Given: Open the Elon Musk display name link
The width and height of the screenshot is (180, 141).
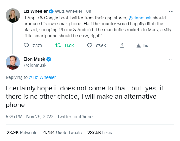Looking at the screenshot, I should pyautogui.click(x=34, y=59).
